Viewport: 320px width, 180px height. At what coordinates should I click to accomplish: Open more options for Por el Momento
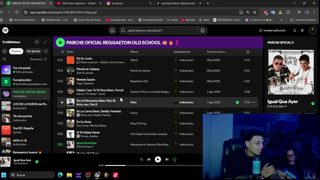(253, 102)
